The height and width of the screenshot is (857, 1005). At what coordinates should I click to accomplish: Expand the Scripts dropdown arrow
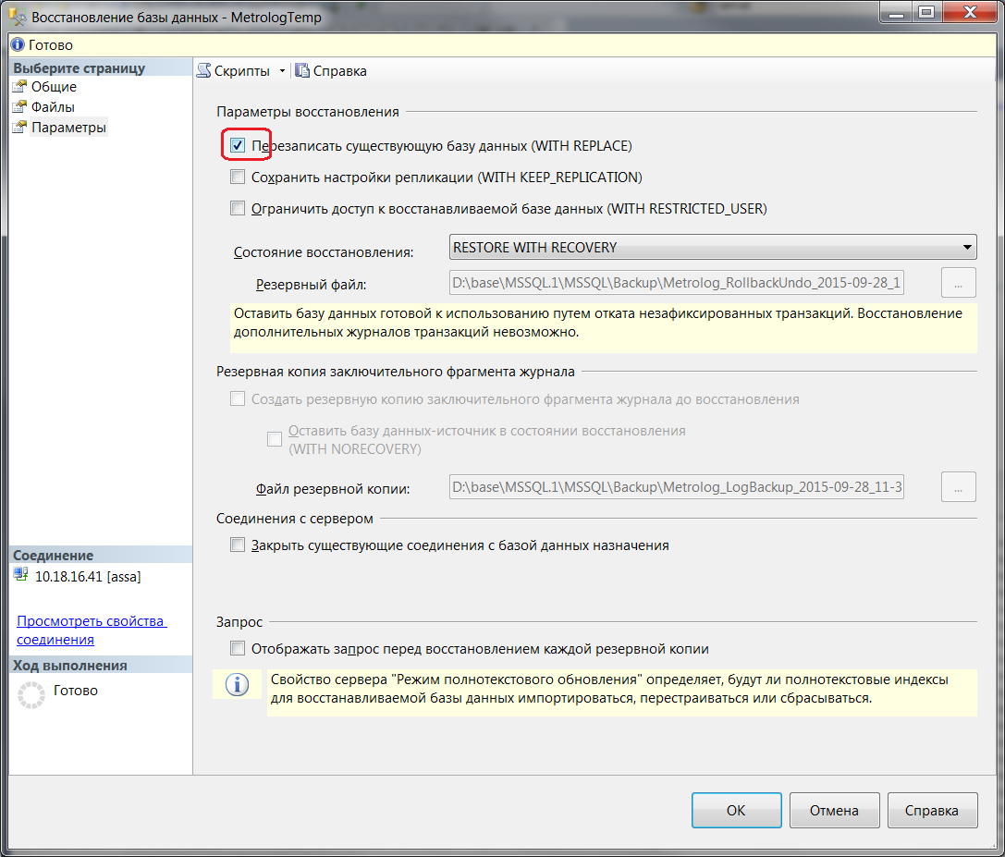282,71
